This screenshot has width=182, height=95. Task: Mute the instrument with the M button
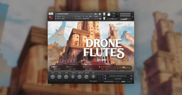click(104, 18)
